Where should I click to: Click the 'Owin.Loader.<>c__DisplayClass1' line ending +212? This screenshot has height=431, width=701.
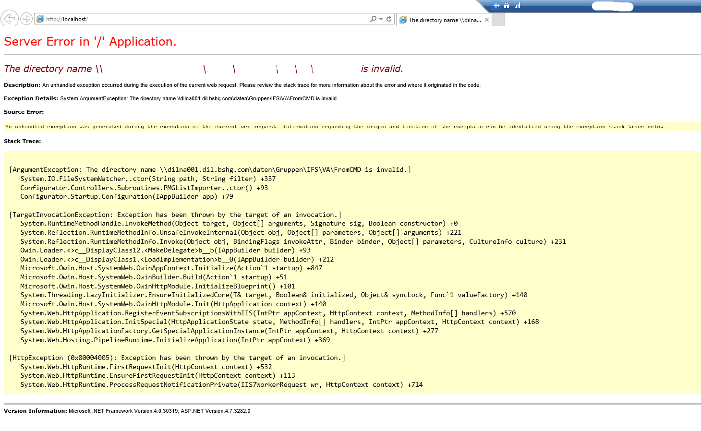(x=177, y=259)
